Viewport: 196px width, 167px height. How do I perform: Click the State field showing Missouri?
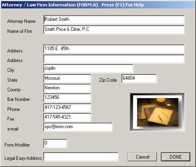[67, 78]
